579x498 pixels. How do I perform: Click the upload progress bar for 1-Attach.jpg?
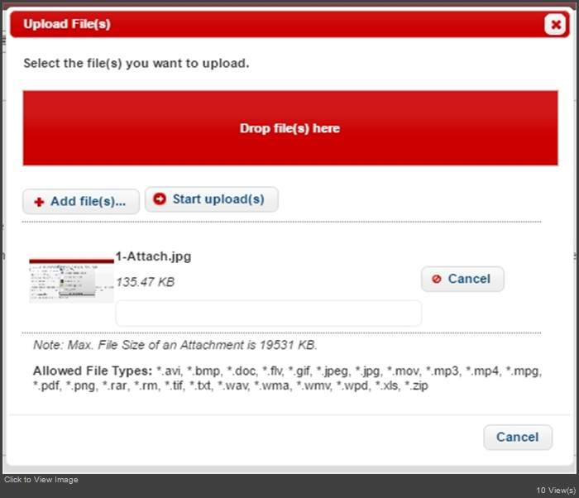click(x=269, y=314)
